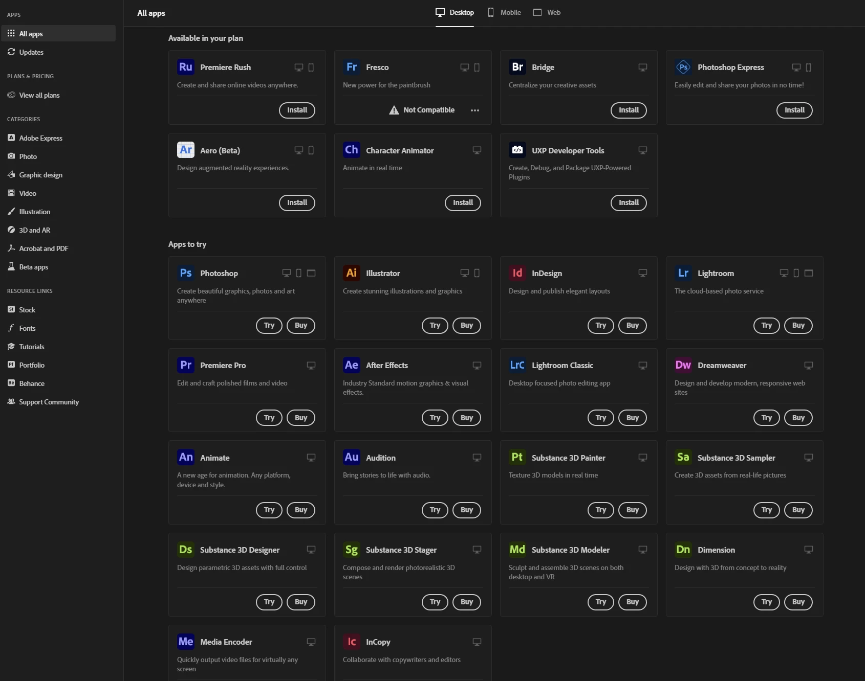Click the Substance 3D Sampler Sa icon

(683, 457)
